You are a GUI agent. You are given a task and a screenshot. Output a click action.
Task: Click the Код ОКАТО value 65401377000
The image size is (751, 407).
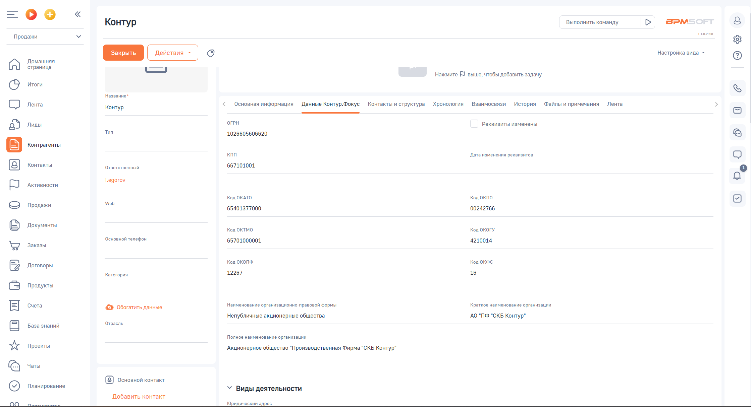pyautogui.click(x=244, y=208)
